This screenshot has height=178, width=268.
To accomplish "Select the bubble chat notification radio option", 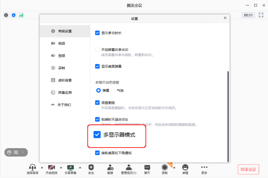I will coord(114,90).
